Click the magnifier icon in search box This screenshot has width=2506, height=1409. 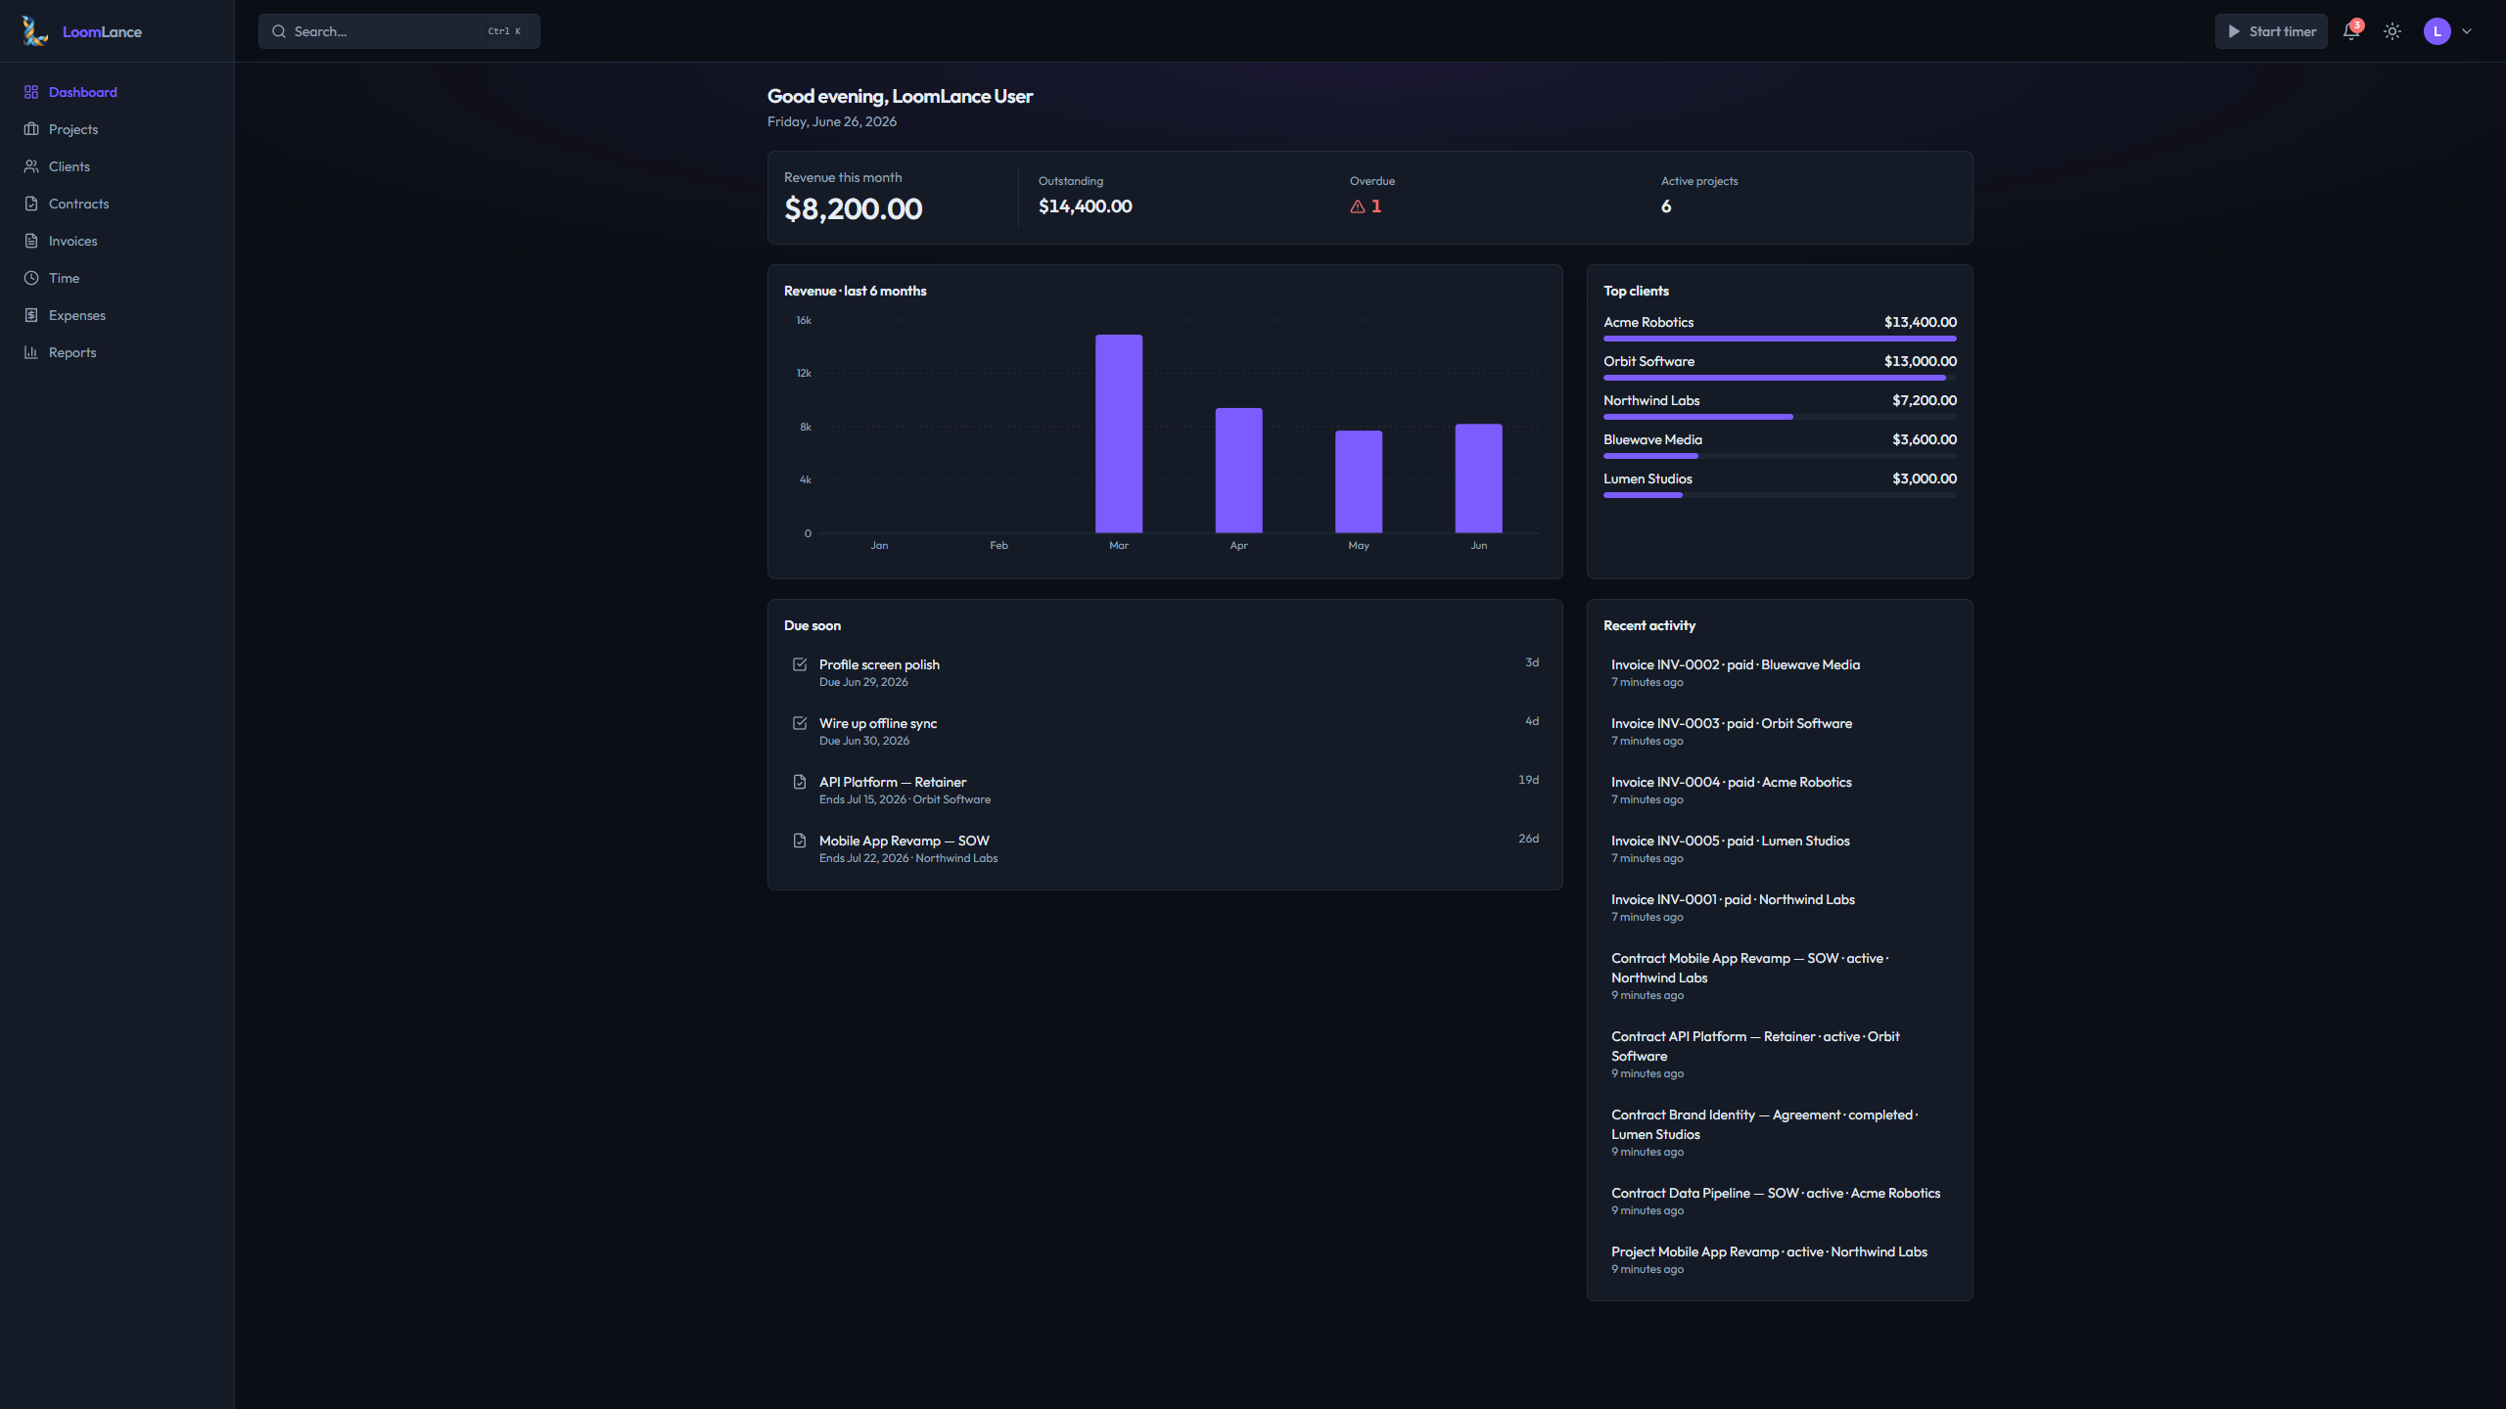[279, 31]
